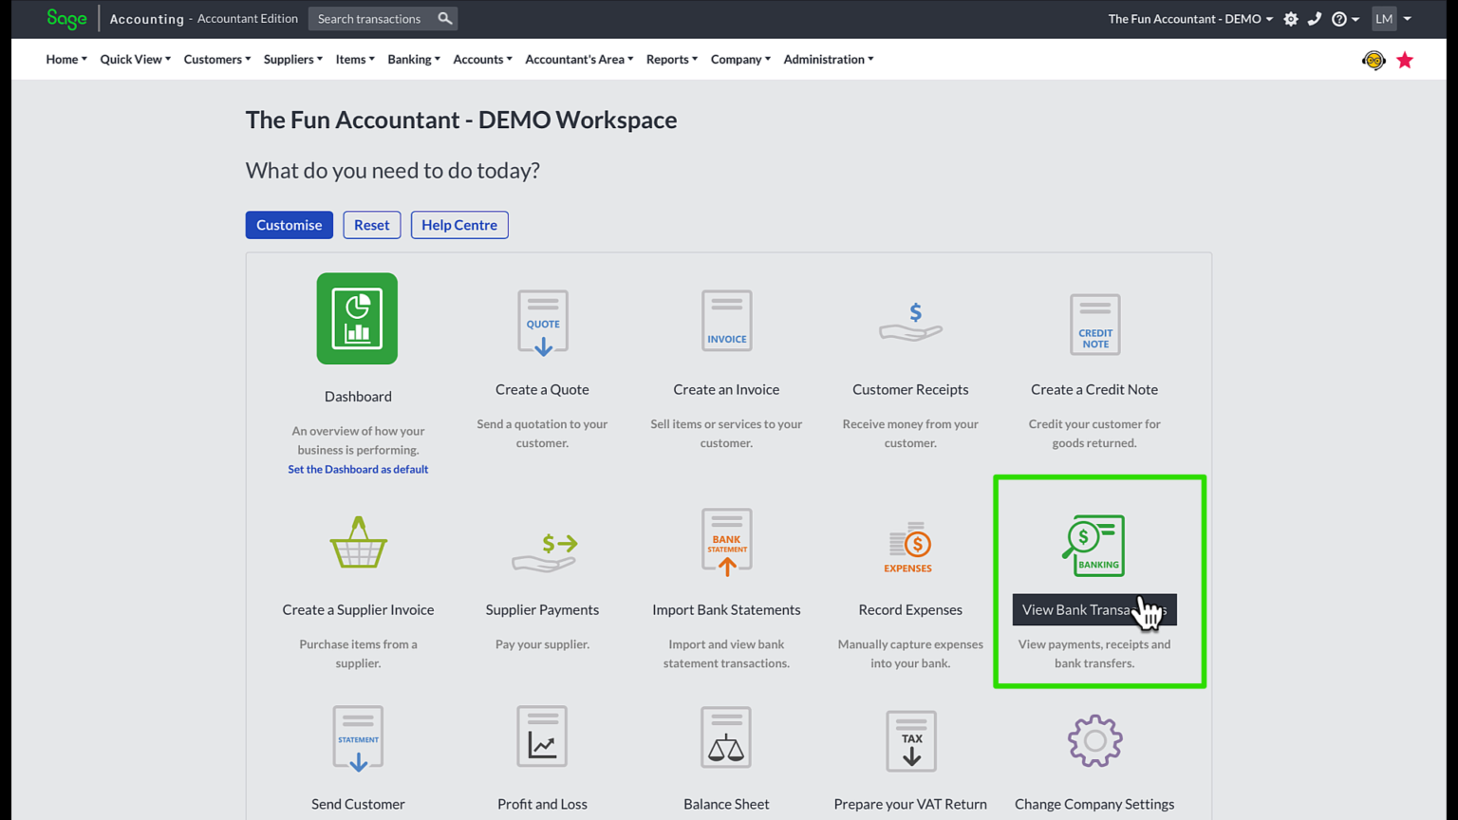Viewport: 1458px width, 820px height.
Task: Select the Create a Credit Note icon
Action: [x=1093, y=324]
